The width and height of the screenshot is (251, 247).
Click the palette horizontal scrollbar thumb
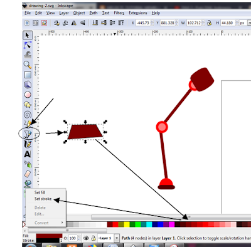(x=67, y=231)
